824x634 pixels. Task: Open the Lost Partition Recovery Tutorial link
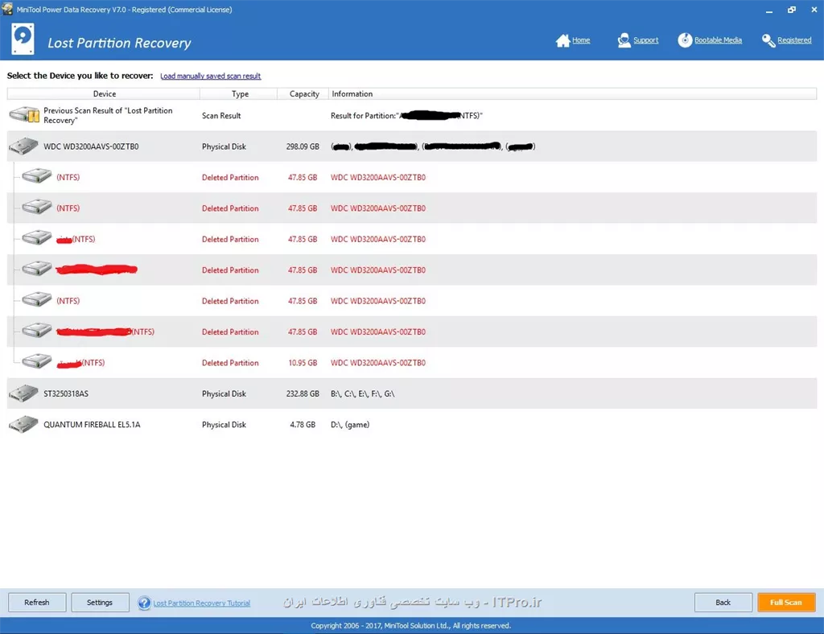(x=201, y=603)
